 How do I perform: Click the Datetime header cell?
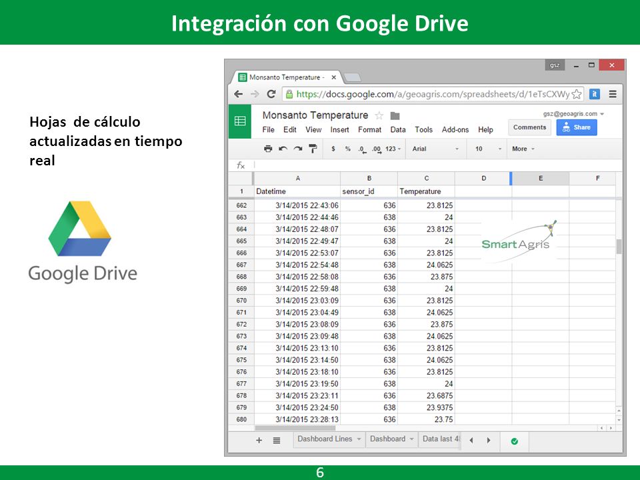297,191
